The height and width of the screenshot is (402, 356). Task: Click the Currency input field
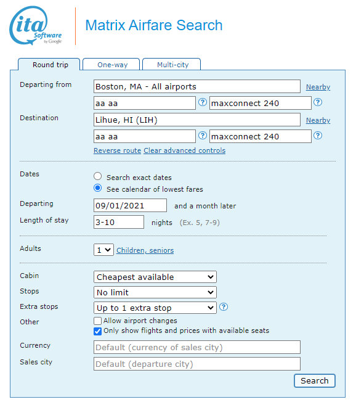click(197, 347)
